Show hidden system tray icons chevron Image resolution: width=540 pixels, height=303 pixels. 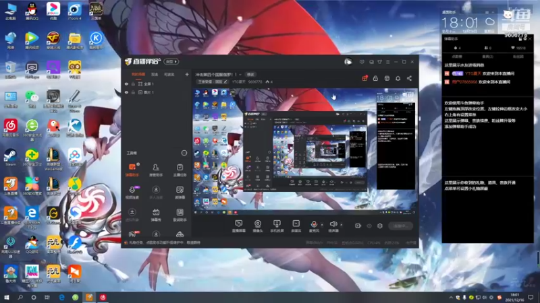[x=451, y=298]
